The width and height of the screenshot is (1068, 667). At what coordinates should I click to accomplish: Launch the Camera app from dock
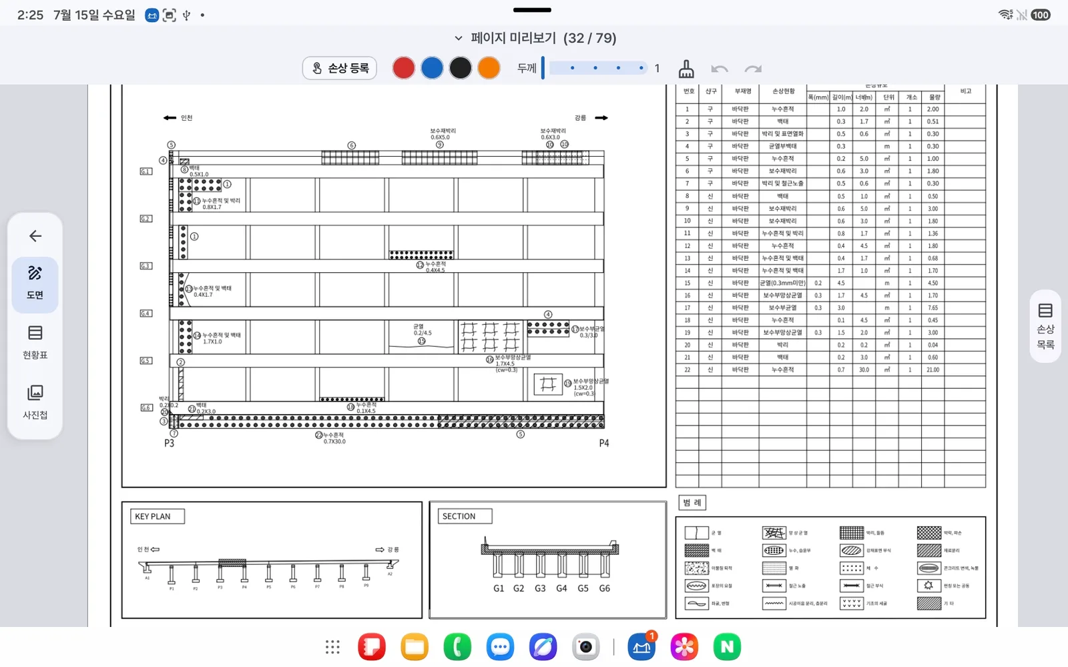pyautogui.click(x=585, y=646)
